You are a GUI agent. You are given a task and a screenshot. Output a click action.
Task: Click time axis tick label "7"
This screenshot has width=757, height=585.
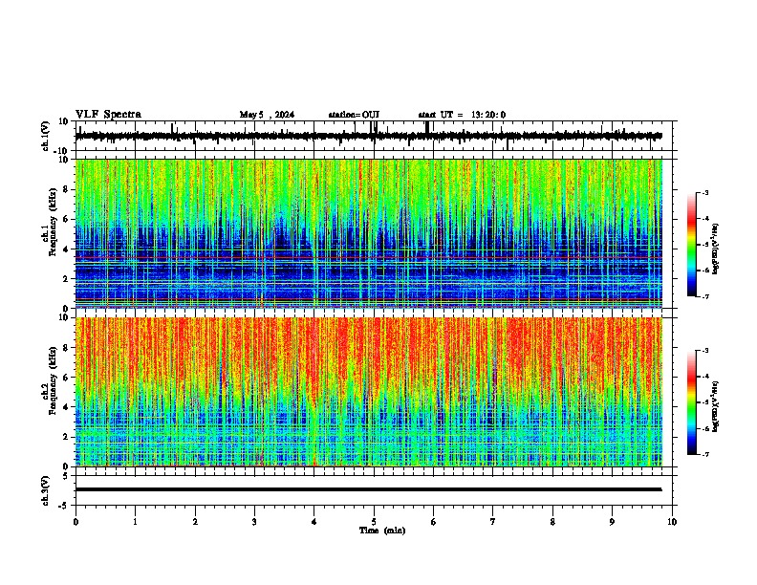[493, 522]
